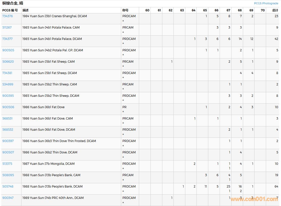Open PCGS number 506620 for Fat Sheep CAM
Screen dimensions: 281x206
coord(8,62)
